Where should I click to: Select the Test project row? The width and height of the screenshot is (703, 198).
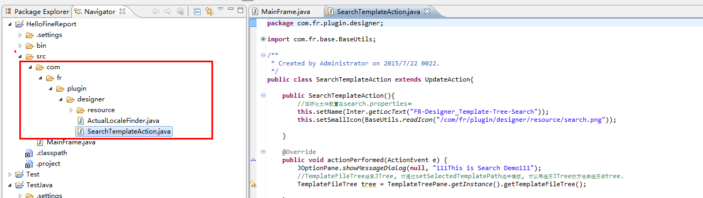coord(27,174)
